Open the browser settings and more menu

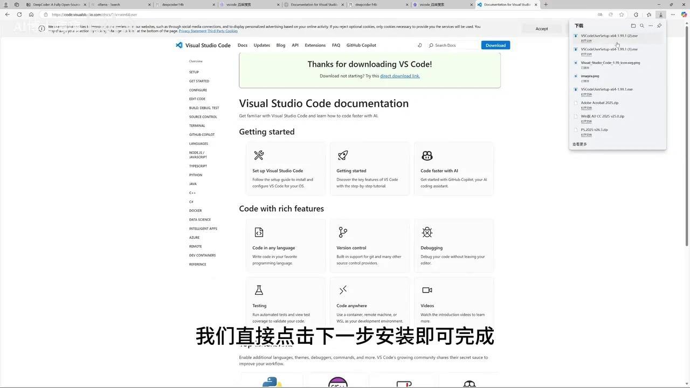pyautogui.click(x=673, y=15)
